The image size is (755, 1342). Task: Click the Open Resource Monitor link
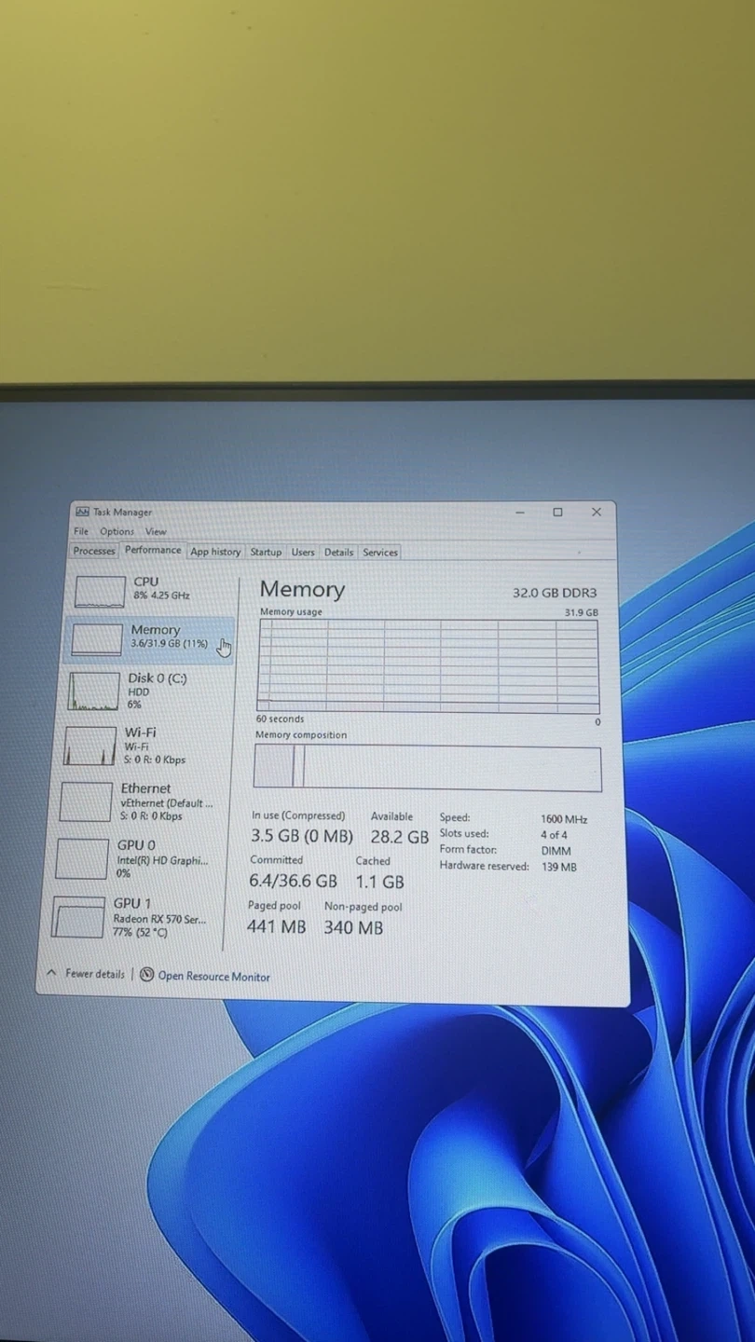pyautogui.click(x=213, y=977)
